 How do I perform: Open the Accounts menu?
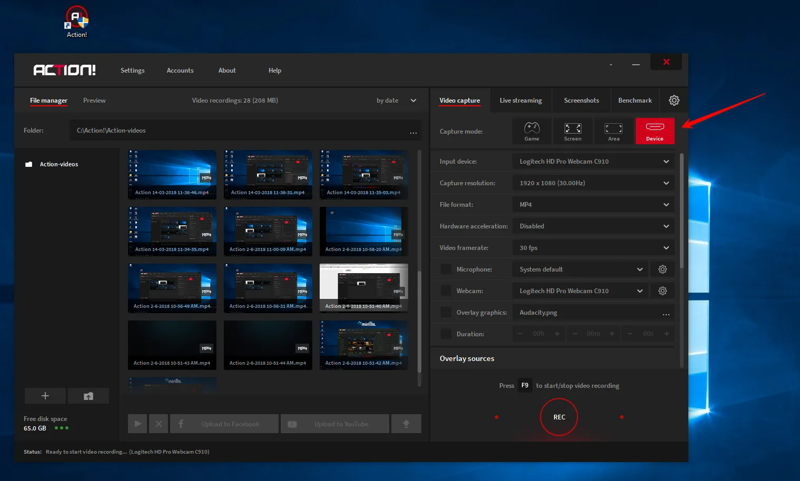(x=180, y=71)
